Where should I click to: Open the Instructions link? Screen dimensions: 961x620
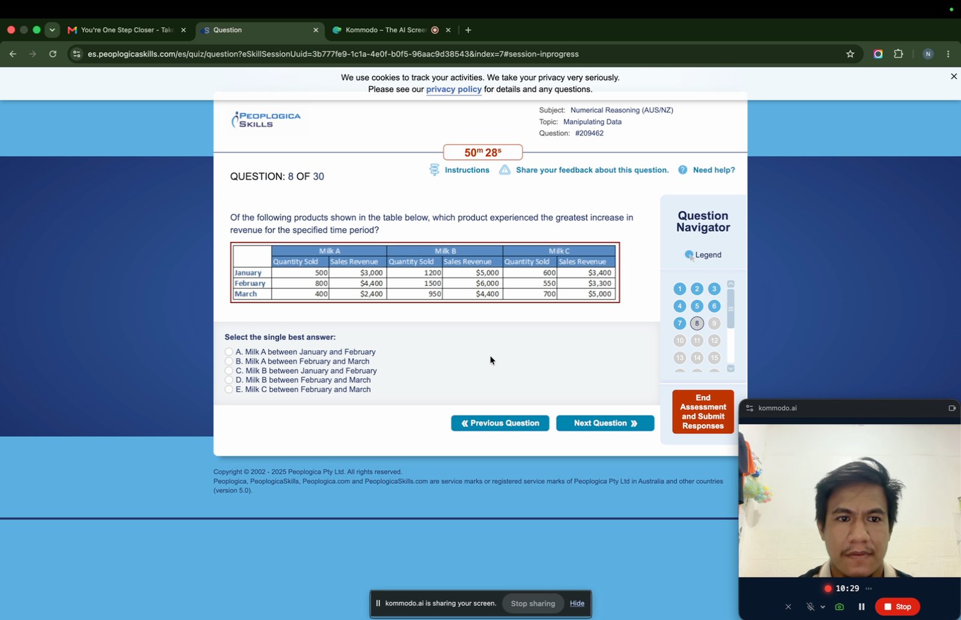point(467,170)
